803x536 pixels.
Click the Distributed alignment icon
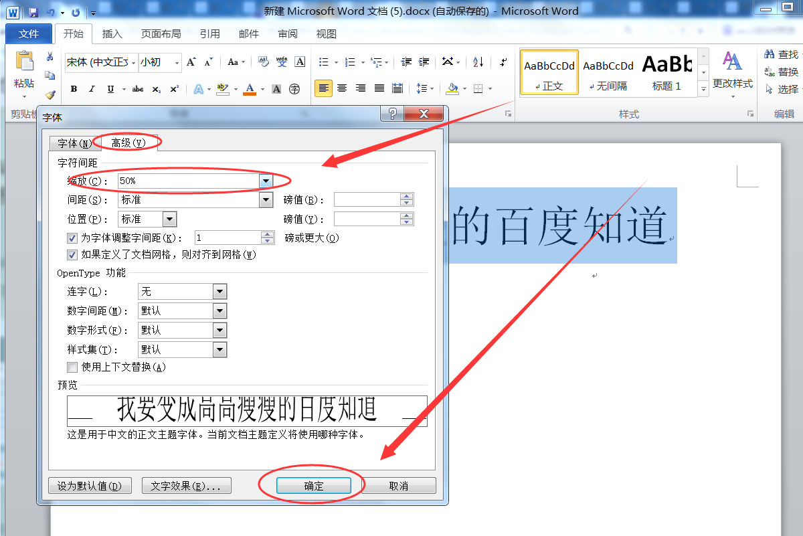[397, 88]
